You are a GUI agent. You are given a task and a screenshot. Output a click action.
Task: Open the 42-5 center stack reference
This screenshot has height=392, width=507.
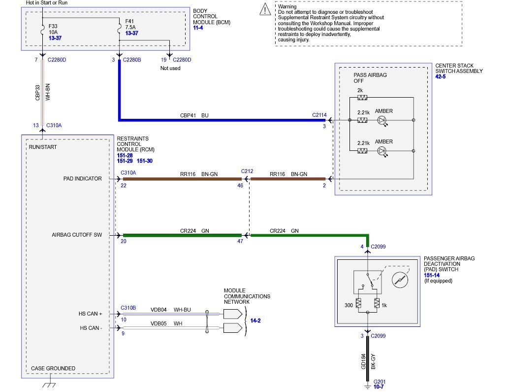click(441, 77)
